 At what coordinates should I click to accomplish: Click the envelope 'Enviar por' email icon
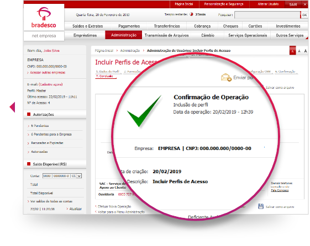[226, 78]
